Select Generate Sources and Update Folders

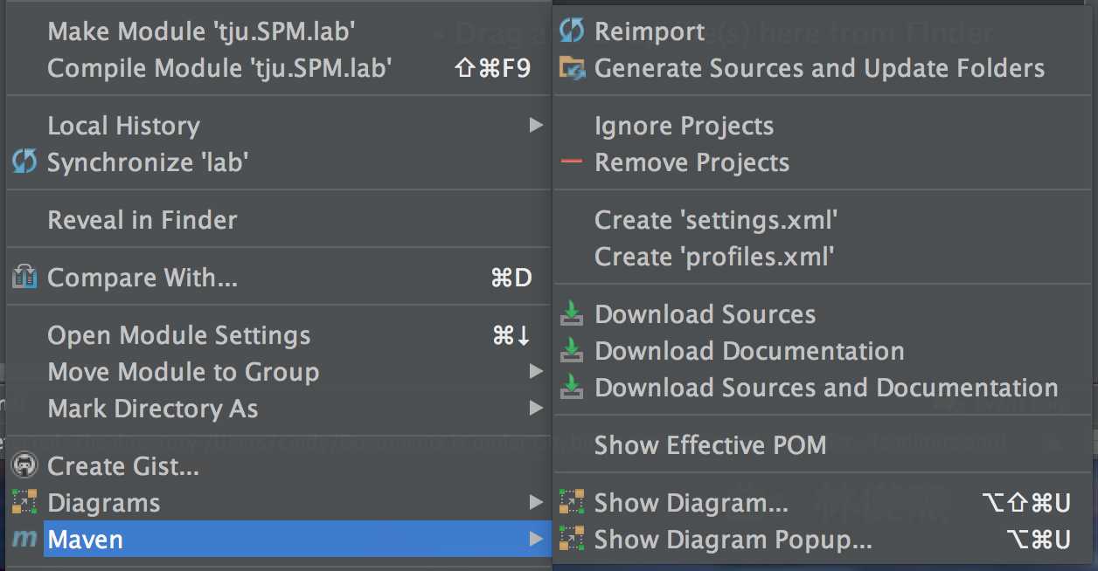coord(823,68)
